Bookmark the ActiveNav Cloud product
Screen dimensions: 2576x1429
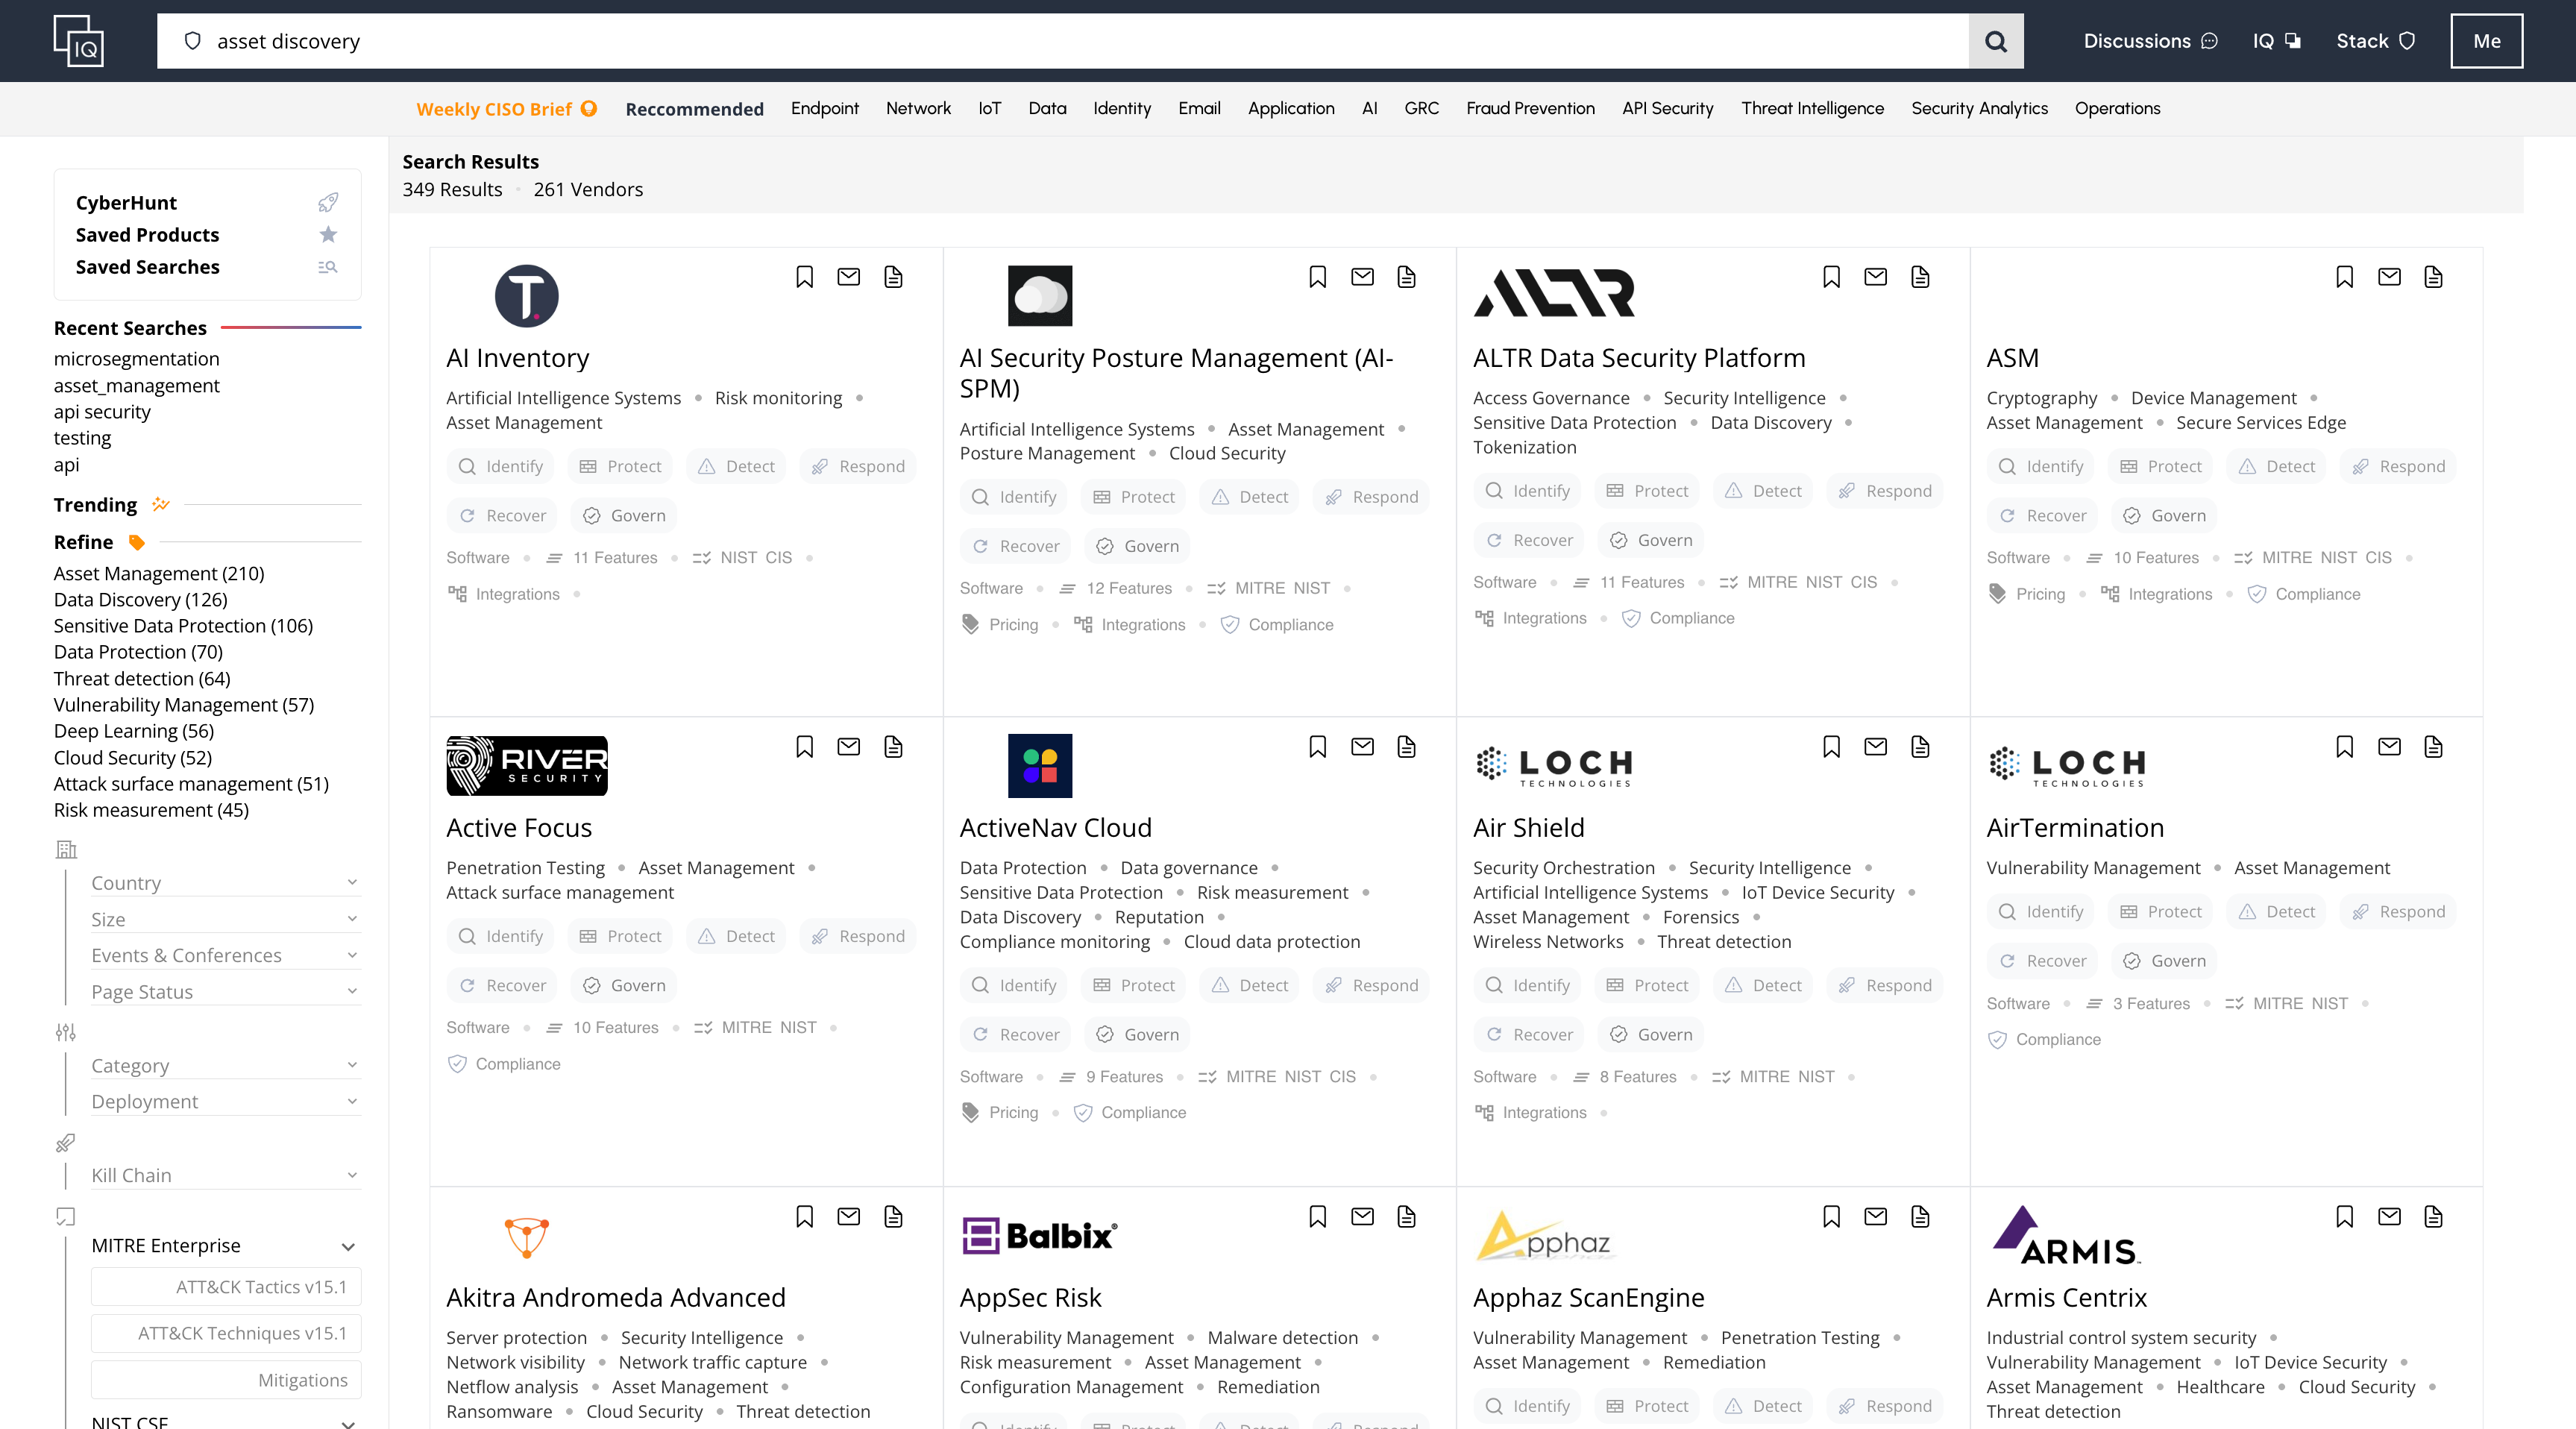pos(1317,747)
